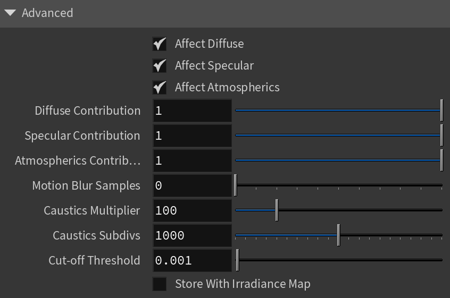Uncheck the Affect Diffuse checkbox
Screen dimensions: 450x298
click(159, 44)
